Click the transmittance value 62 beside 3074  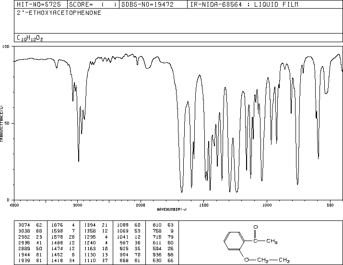coord(39,225)
